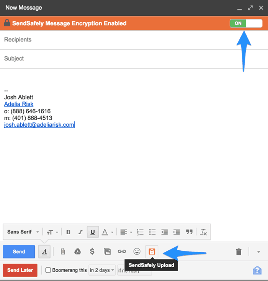Click the SendSafely Upload lock icon
This screenshot has height=281, width=268.
(x=152, y=251)
